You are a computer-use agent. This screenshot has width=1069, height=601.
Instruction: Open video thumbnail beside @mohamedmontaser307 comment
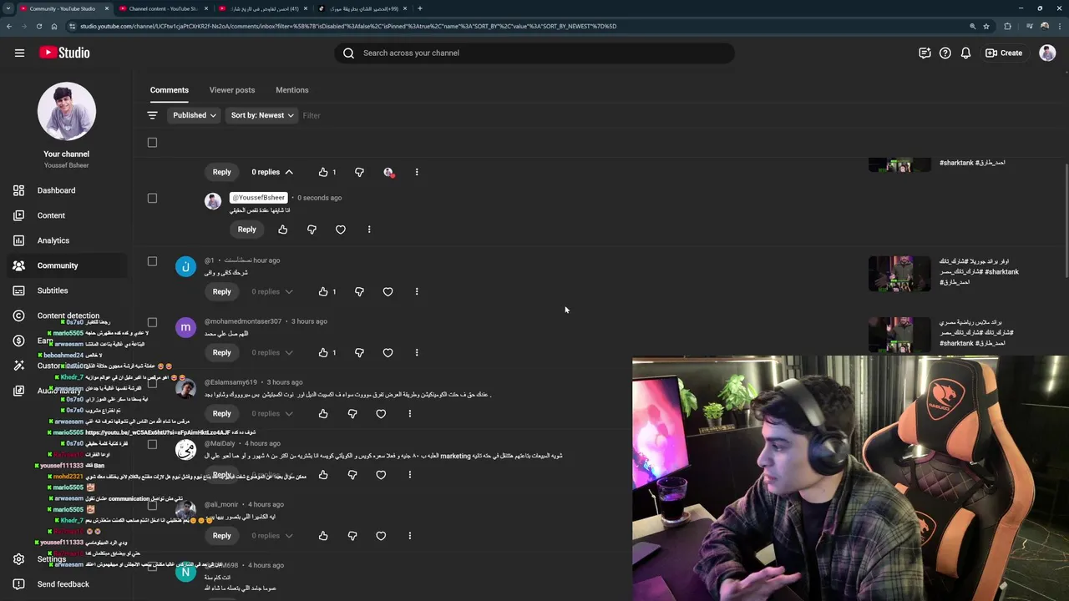(x=899, y=335)
